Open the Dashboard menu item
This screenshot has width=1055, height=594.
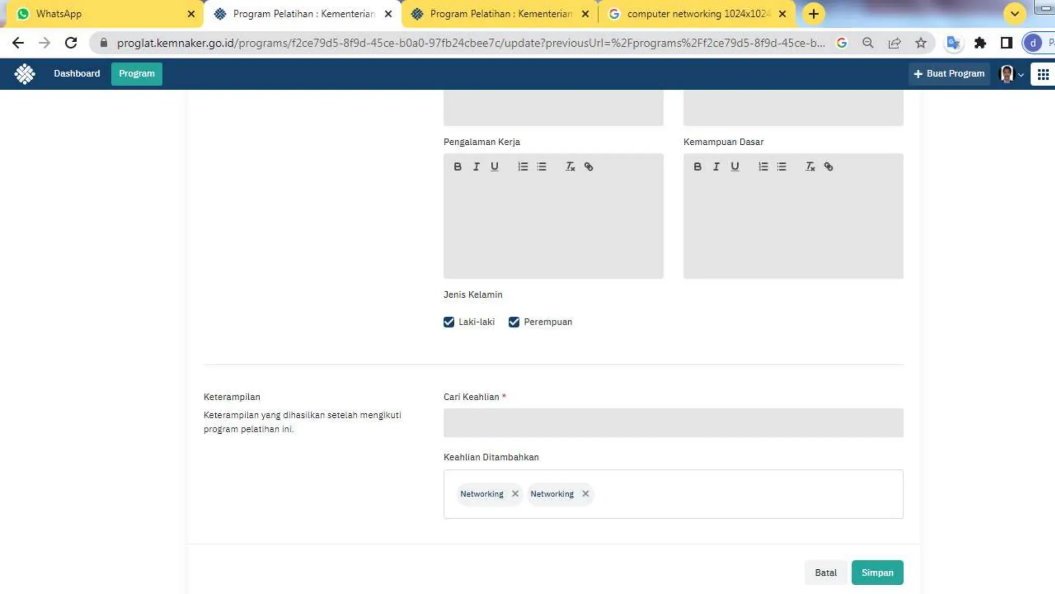coord(77,74)
